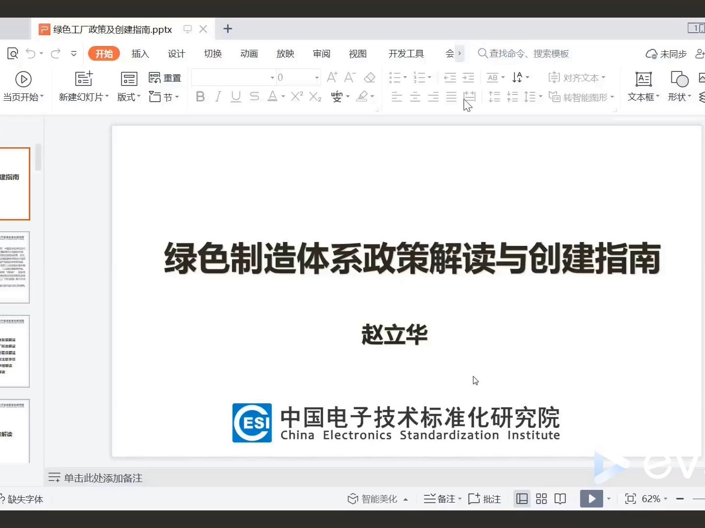705x528 pixels.
Task: Open a new document tab
Action: click(x=227, y=29)
